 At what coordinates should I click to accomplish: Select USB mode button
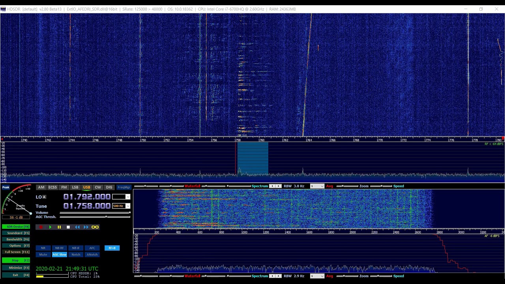coord(86,187)
